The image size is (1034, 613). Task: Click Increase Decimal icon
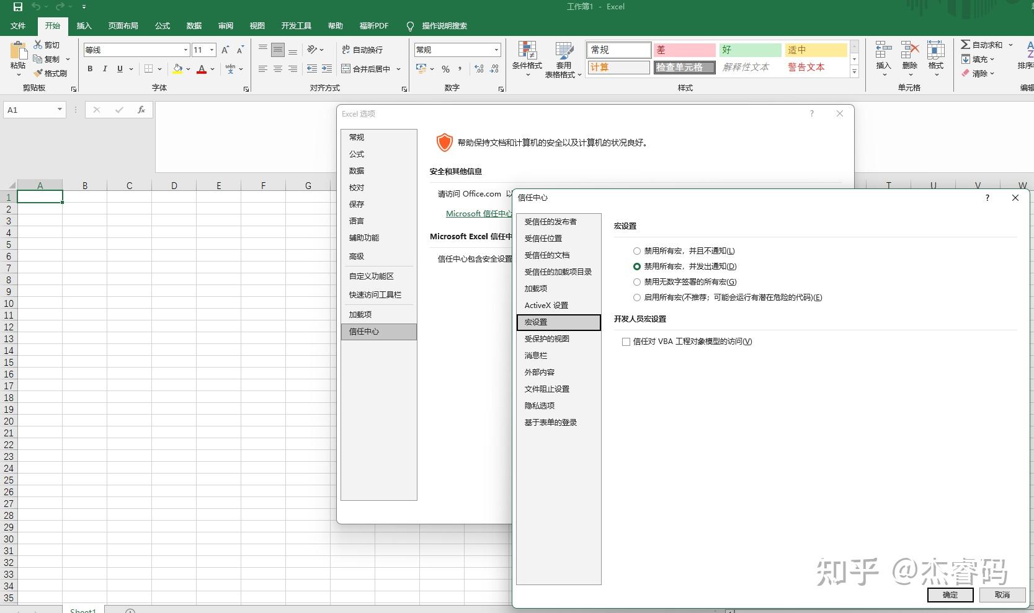pos(479,69)
